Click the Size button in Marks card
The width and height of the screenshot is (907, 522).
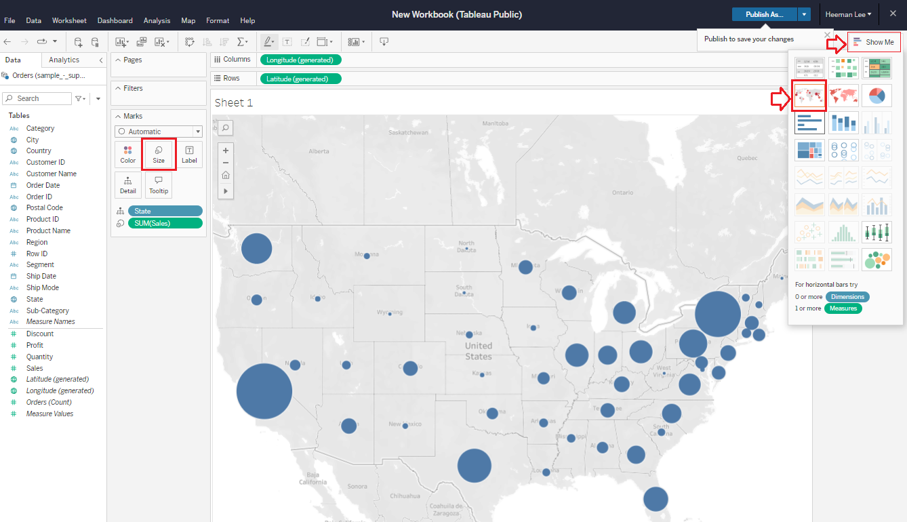click(159, 154)
